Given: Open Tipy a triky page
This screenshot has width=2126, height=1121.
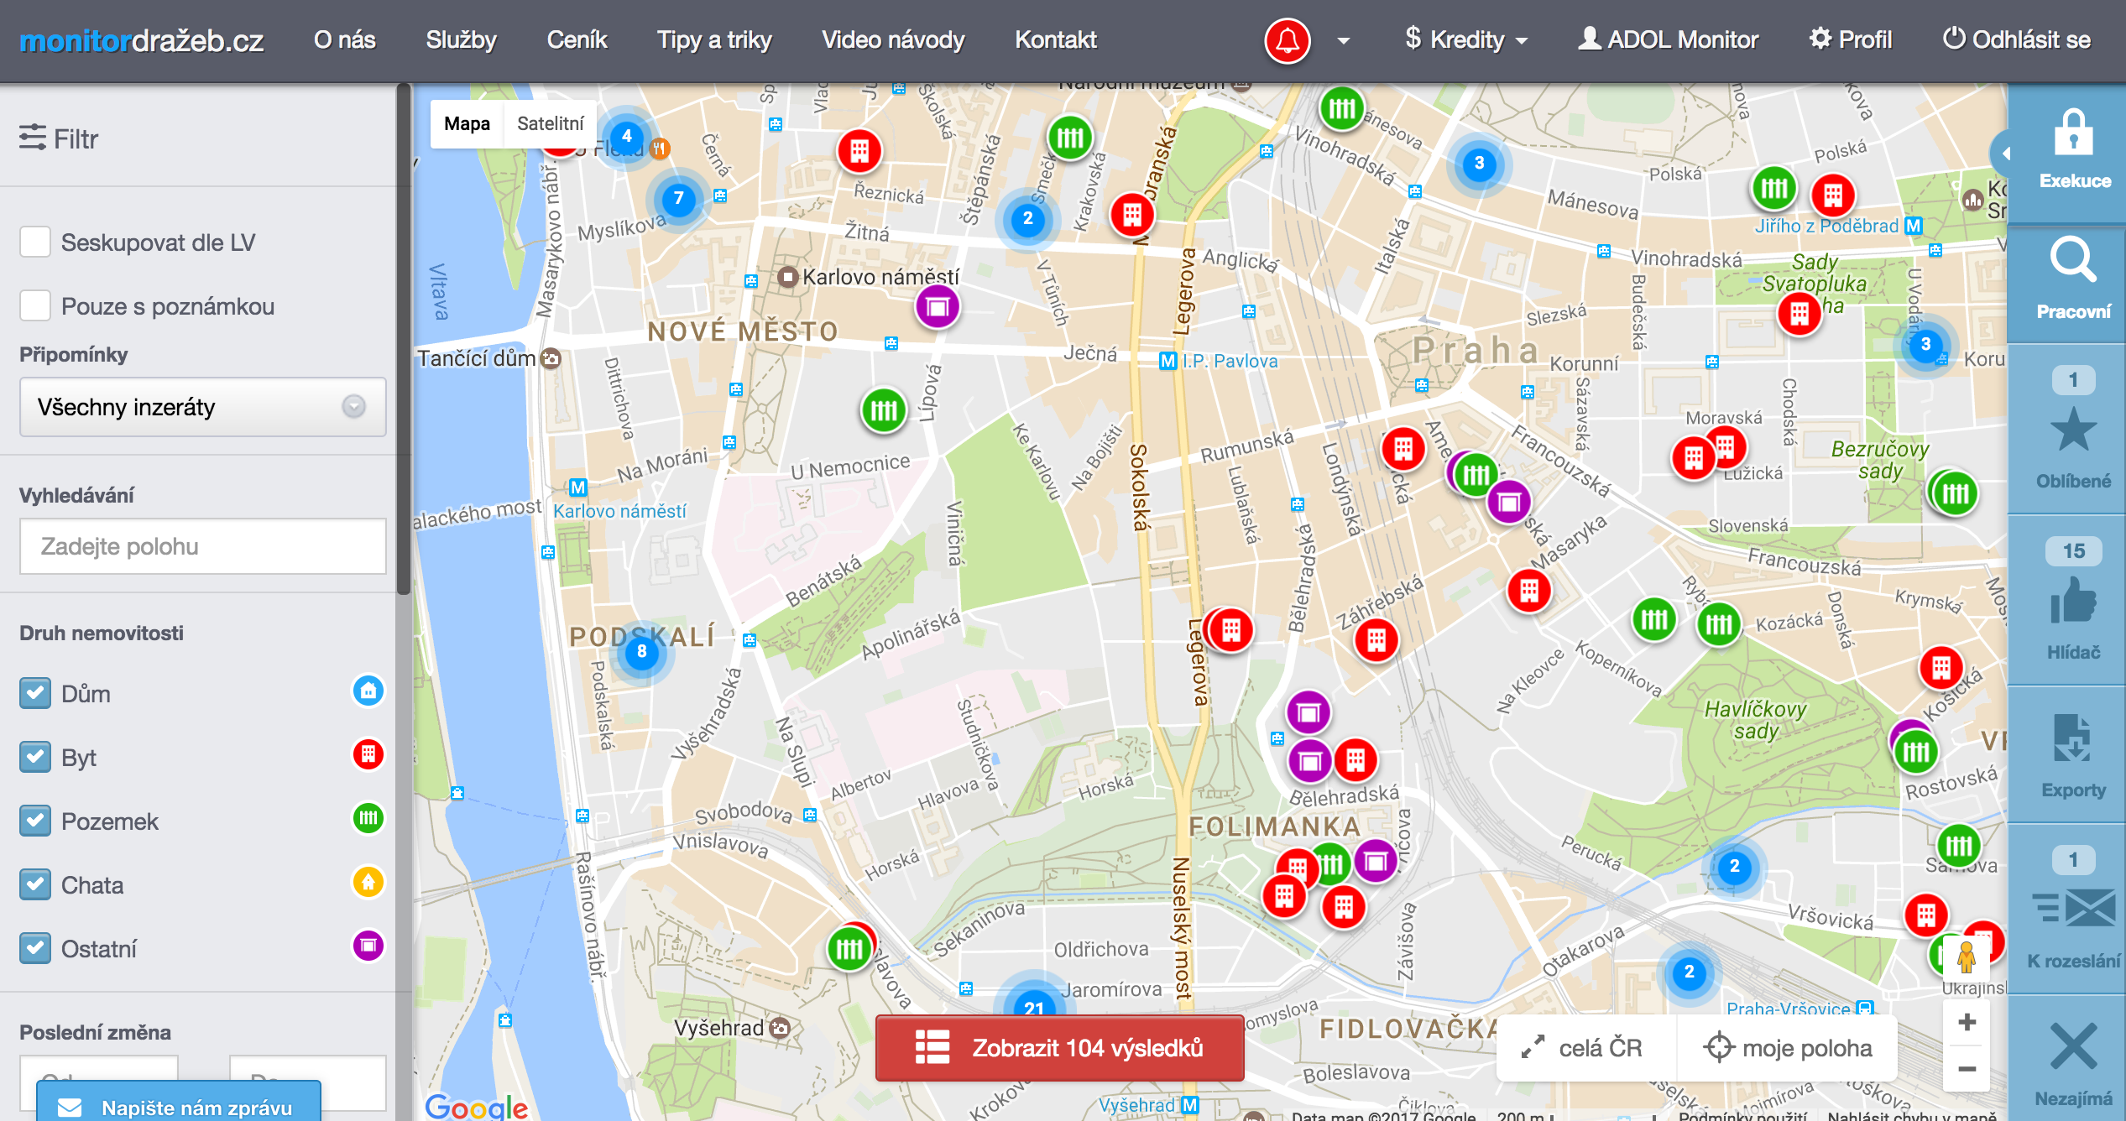Looking at the screenshot, I should tap(714, 39).
